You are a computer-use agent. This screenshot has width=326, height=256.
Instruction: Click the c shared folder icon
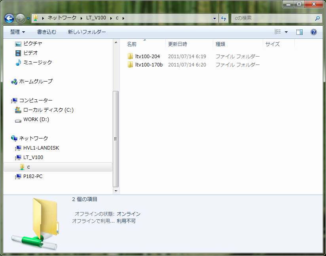[22, 167]
